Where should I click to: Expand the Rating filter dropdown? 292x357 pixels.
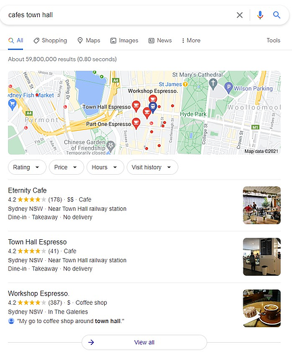27,167
